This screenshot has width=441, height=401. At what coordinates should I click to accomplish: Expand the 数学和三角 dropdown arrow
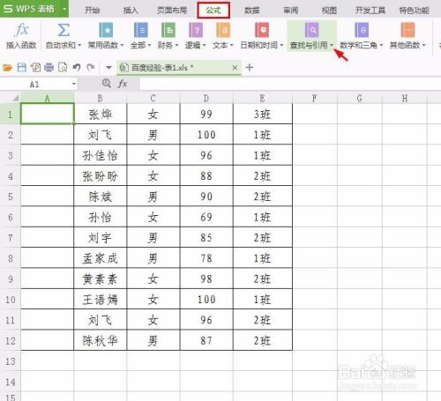click(381, 46)
